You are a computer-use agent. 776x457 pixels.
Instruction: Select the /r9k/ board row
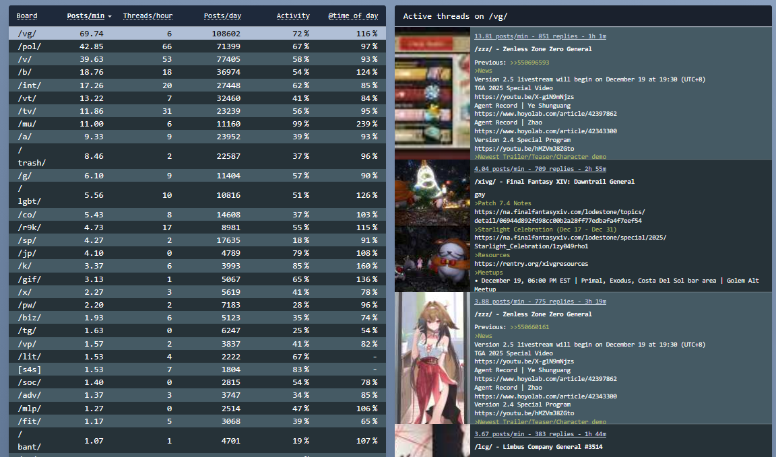point(197,227)
